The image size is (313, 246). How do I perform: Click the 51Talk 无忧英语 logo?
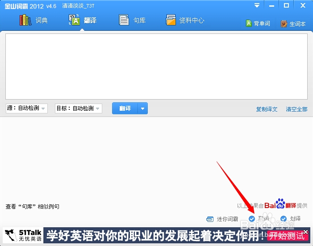[x=23, y=235]
